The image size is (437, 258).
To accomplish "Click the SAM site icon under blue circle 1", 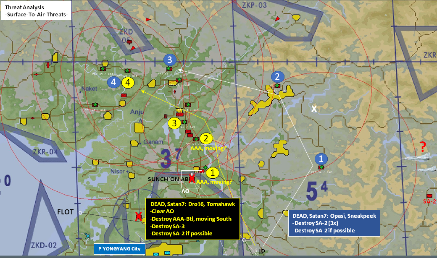I will (321, 167).
